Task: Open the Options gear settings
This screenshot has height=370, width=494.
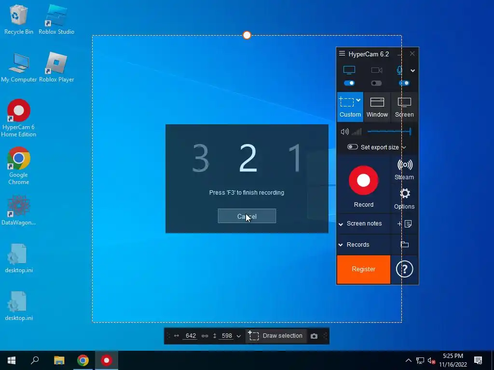Action: [x=405, y=198]
